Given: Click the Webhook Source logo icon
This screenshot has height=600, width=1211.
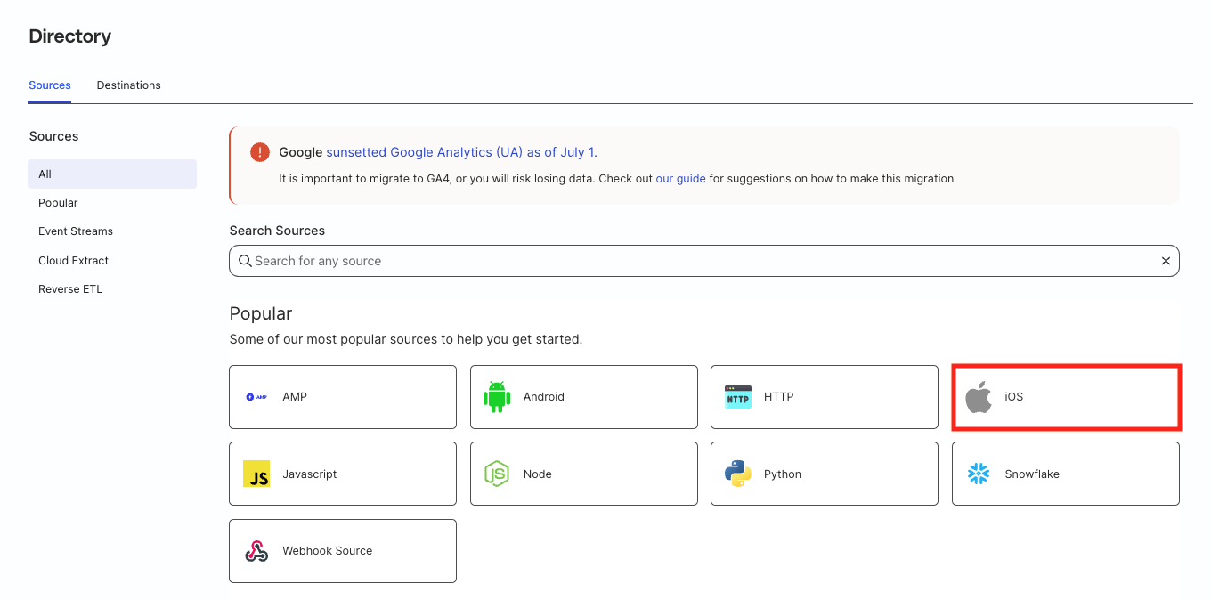Looking at the screenshot, I should 256,551.
